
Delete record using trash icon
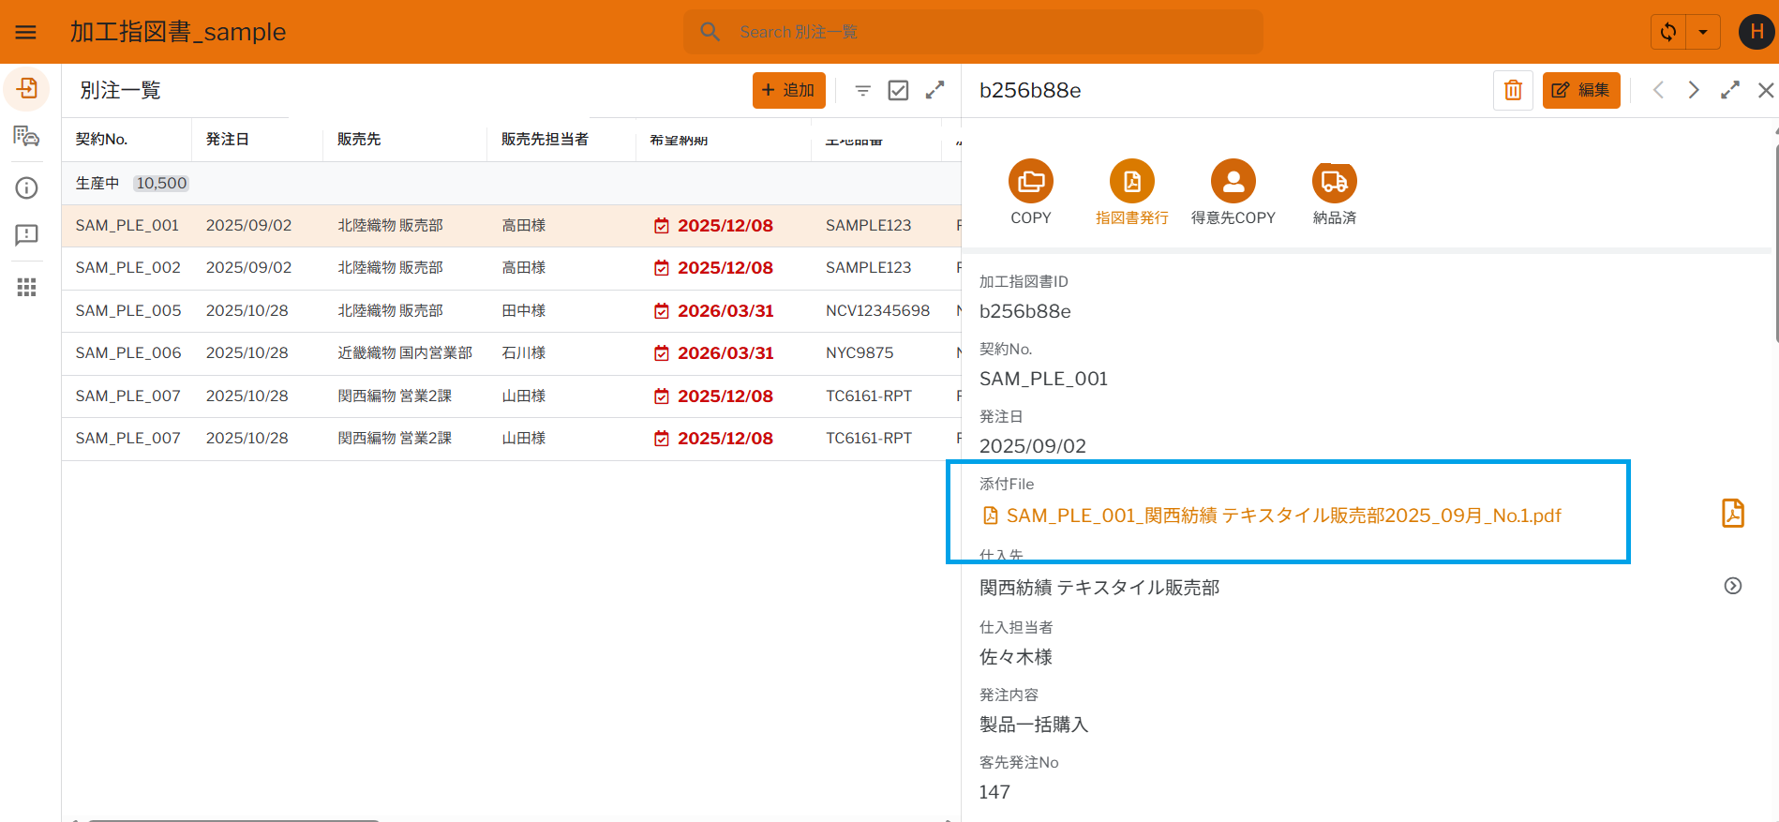click(1513, 90)
